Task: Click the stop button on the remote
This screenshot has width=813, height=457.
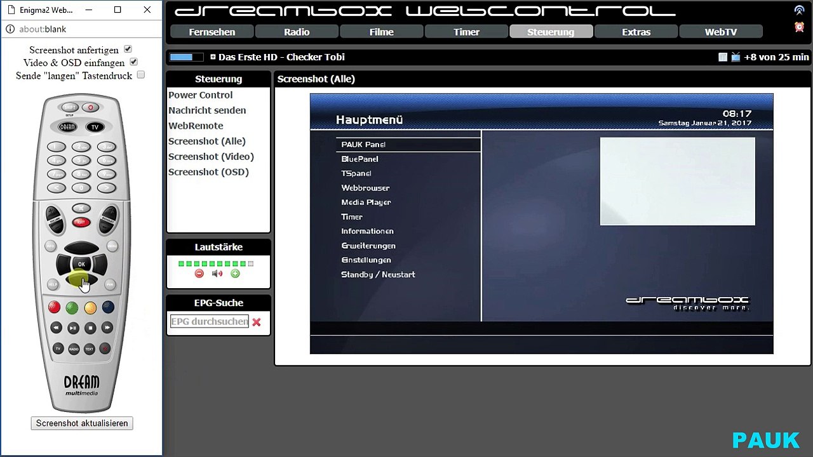Action: coord(90,328)
